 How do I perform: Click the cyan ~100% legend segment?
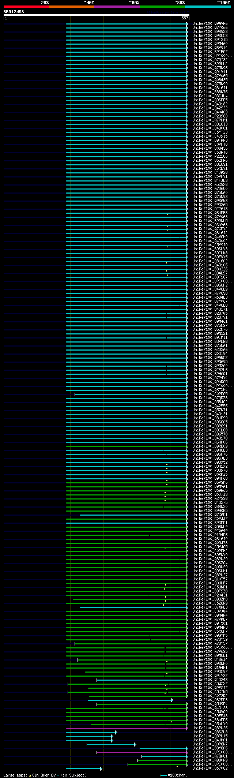pyautogui.click(x=208, y=7)
